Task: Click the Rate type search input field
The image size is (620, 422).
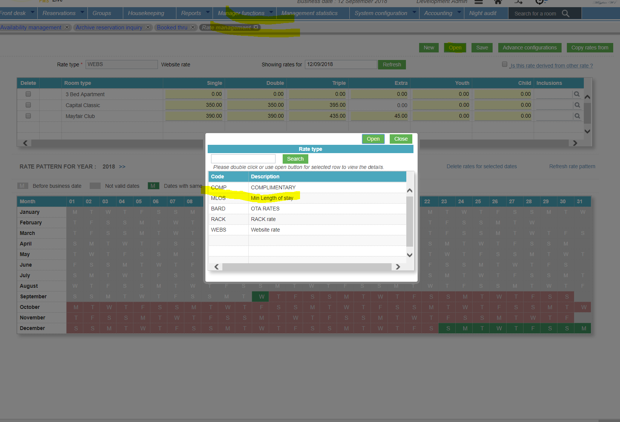Action: click(243, 159)
